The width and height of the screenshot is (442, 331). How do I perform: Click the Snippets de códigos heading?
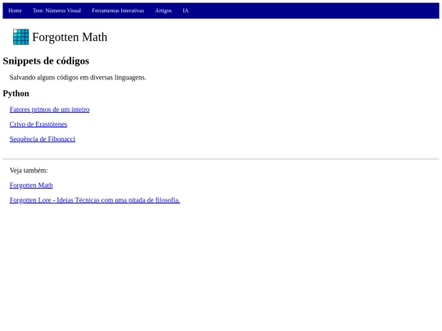(46, 61)
